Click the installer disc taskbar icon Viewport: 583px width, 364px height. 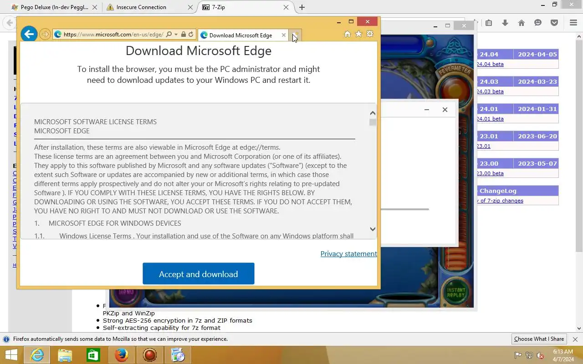pyautogui.click(x=178, y=355)
